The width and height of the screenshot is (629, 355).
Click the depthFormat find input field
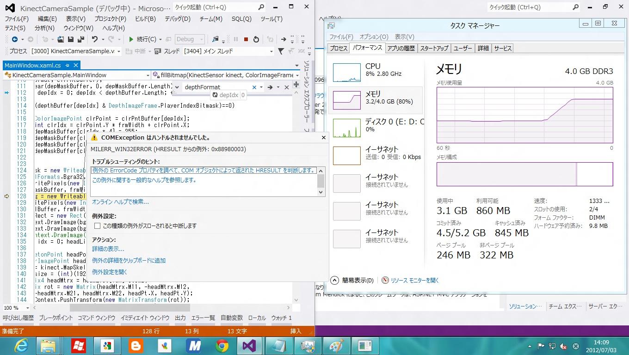click(217, 87)
